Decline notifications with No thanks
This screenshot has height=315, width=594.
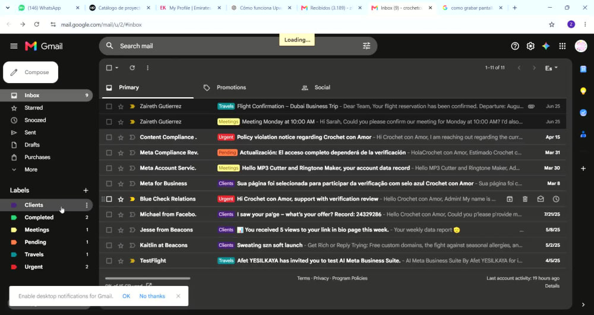tap(152, 296)
